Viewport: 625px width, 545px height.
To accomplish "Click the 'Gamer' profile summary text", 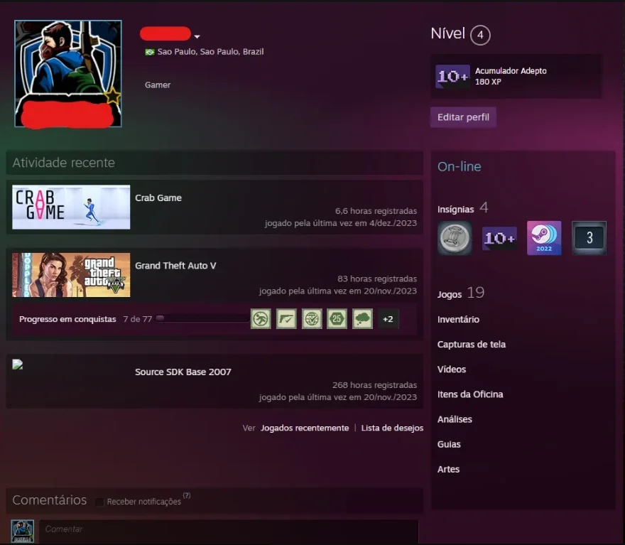I will 158,85.
